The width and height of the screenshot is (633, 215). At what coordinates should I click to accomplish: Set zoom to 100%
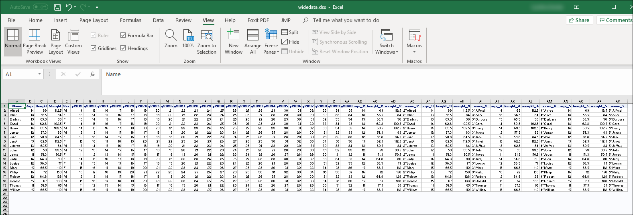coord(188,39)
